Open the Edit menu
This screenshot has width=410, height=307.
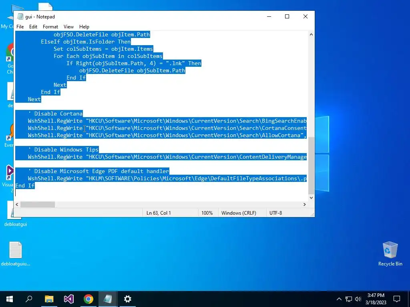pos(33,27)
